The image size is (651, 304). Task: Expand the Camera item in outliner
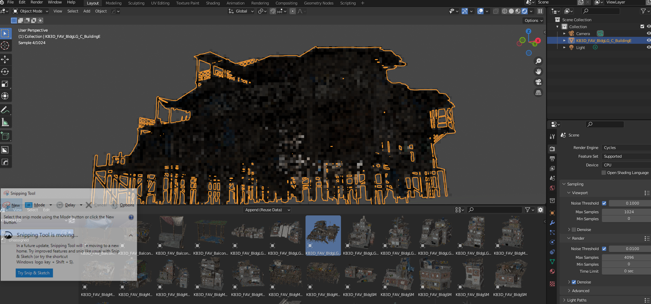coord(564,34)
